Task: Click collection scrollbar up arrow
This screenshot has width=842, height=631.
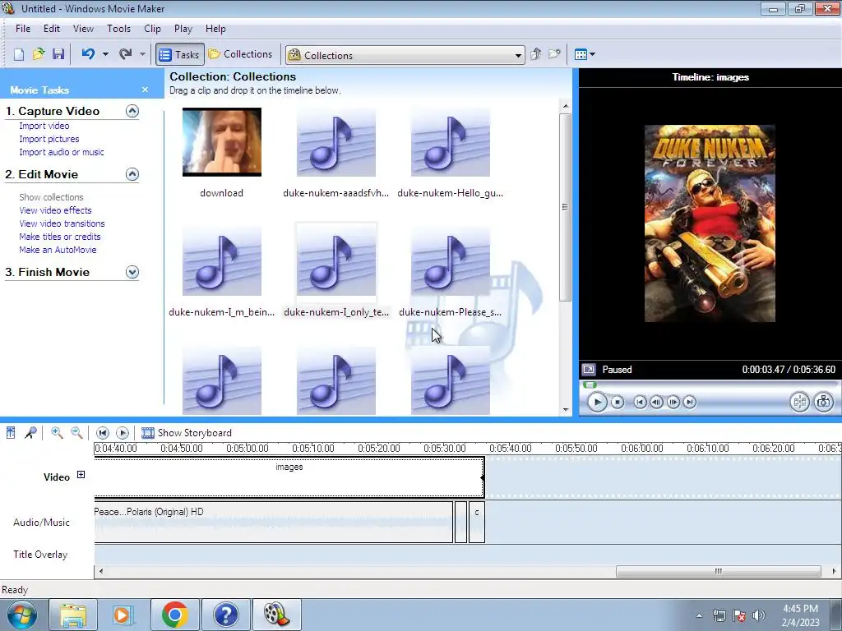Action: coord(566,106)
